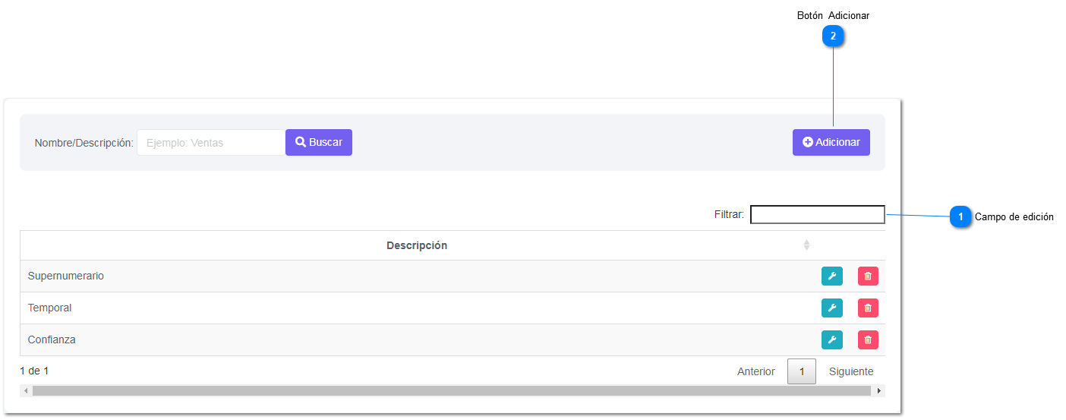Click the edit wrench icon for Temporal
The image size is (1066, 420).
click(831, 308)
